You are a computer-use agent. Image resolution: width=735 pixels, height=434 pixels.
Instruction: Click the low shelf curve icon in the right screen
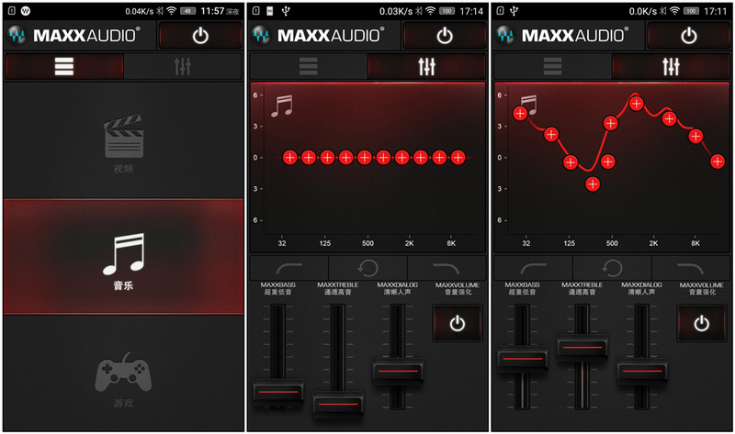(x=534, y=268)
